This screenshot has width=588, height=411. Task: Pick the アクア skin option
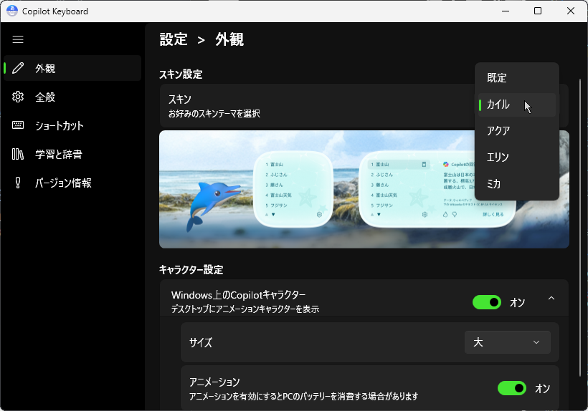click(x=517, y=130)
